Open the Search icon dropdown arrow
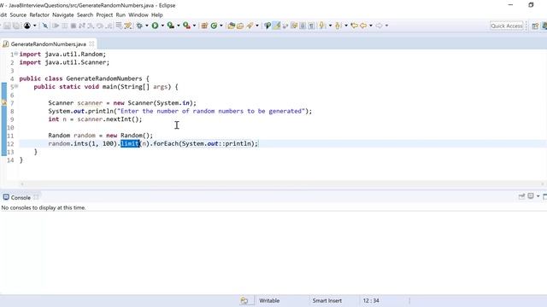Screen dimensions: 547x307 tap(257, 26)
